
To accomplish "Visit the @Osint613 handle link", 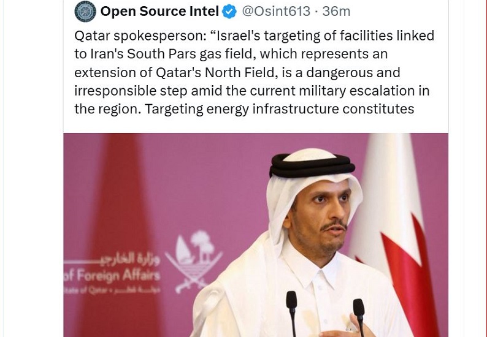I will [x=281, y=11].
